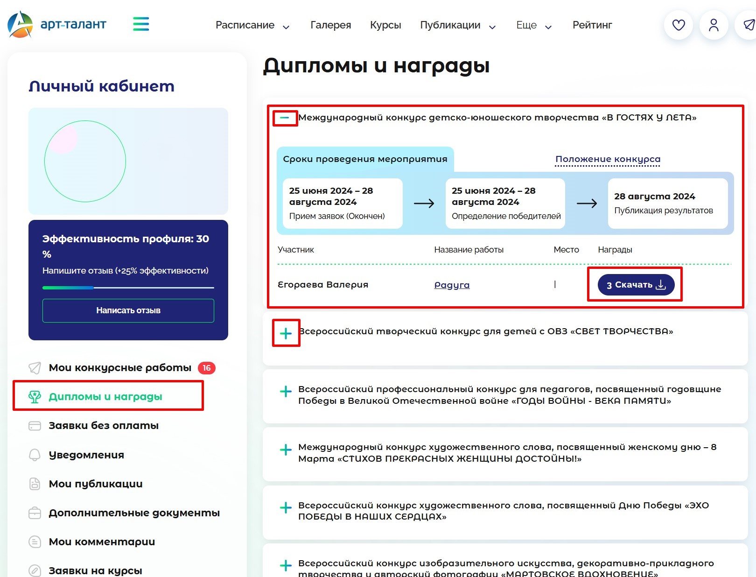
Task: Click the bell icon beside Уведомления
Action: [x=35, y=455]
